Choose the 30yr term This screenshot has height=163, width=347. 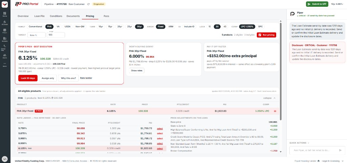pos(139,26)
